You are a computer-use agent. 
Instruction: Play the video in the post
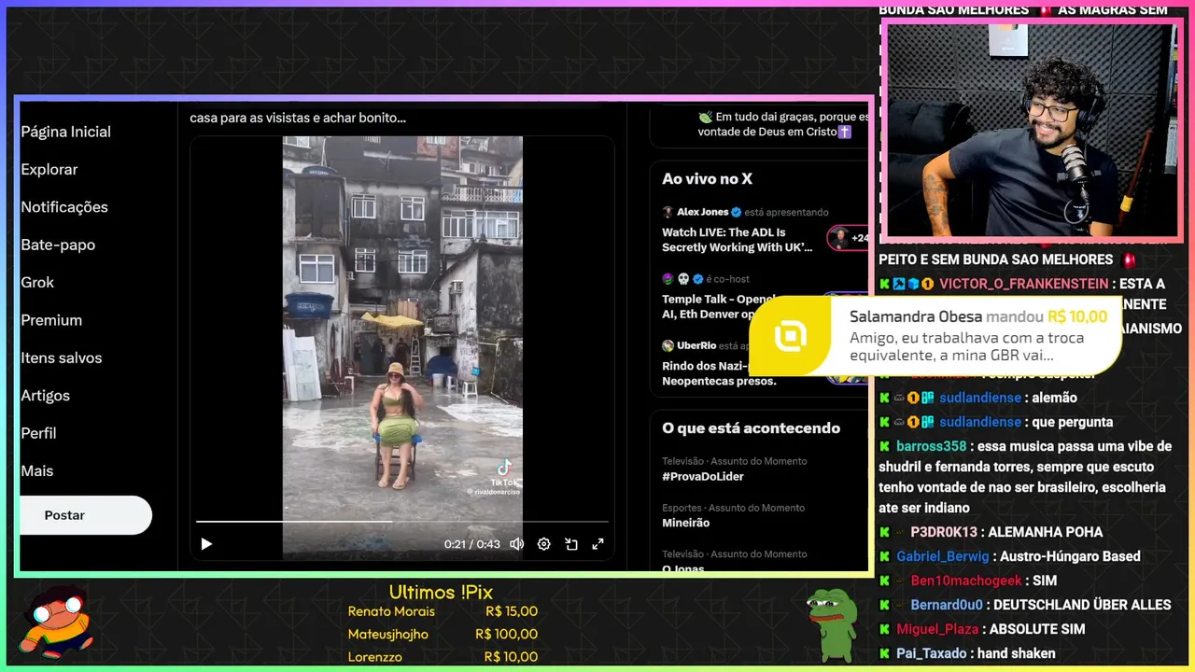pos(206,544)
